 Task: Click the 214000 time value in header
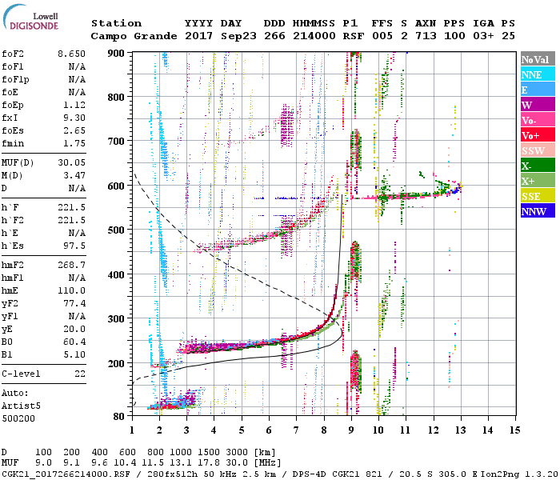(x=314, y=36)
